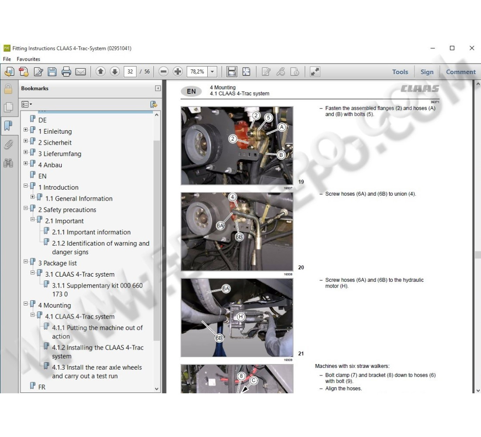Select the scrolling fit-width page icon
The height and width of the screenshot is (437, 481).
pyautogui.click(x=232, y=72)
